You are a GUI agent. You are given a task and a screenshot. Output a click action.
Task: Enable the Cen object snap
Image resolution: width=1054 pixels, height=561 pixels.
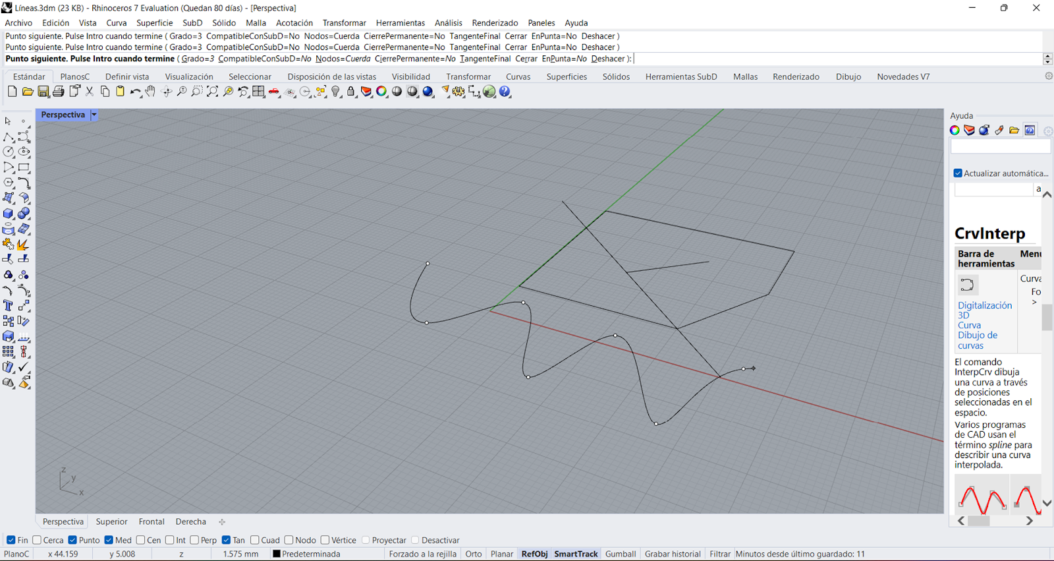[x=140, y=540]
